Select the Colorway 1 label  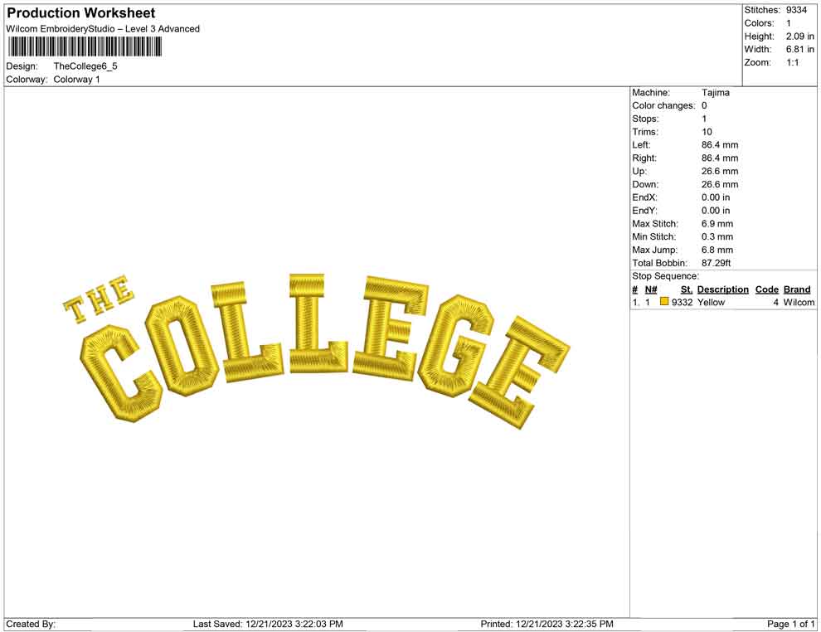coord(80,80)
